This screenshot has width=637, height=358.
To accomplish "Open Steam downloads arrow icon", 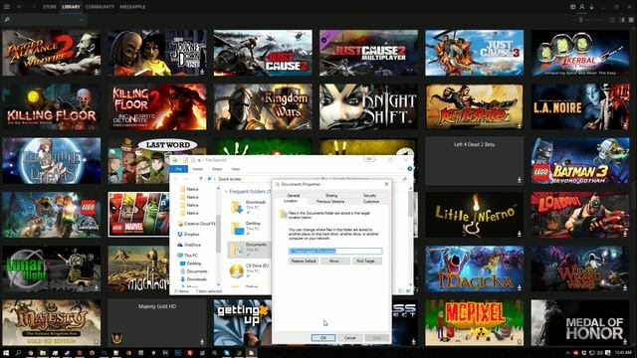I will point(591,7).
